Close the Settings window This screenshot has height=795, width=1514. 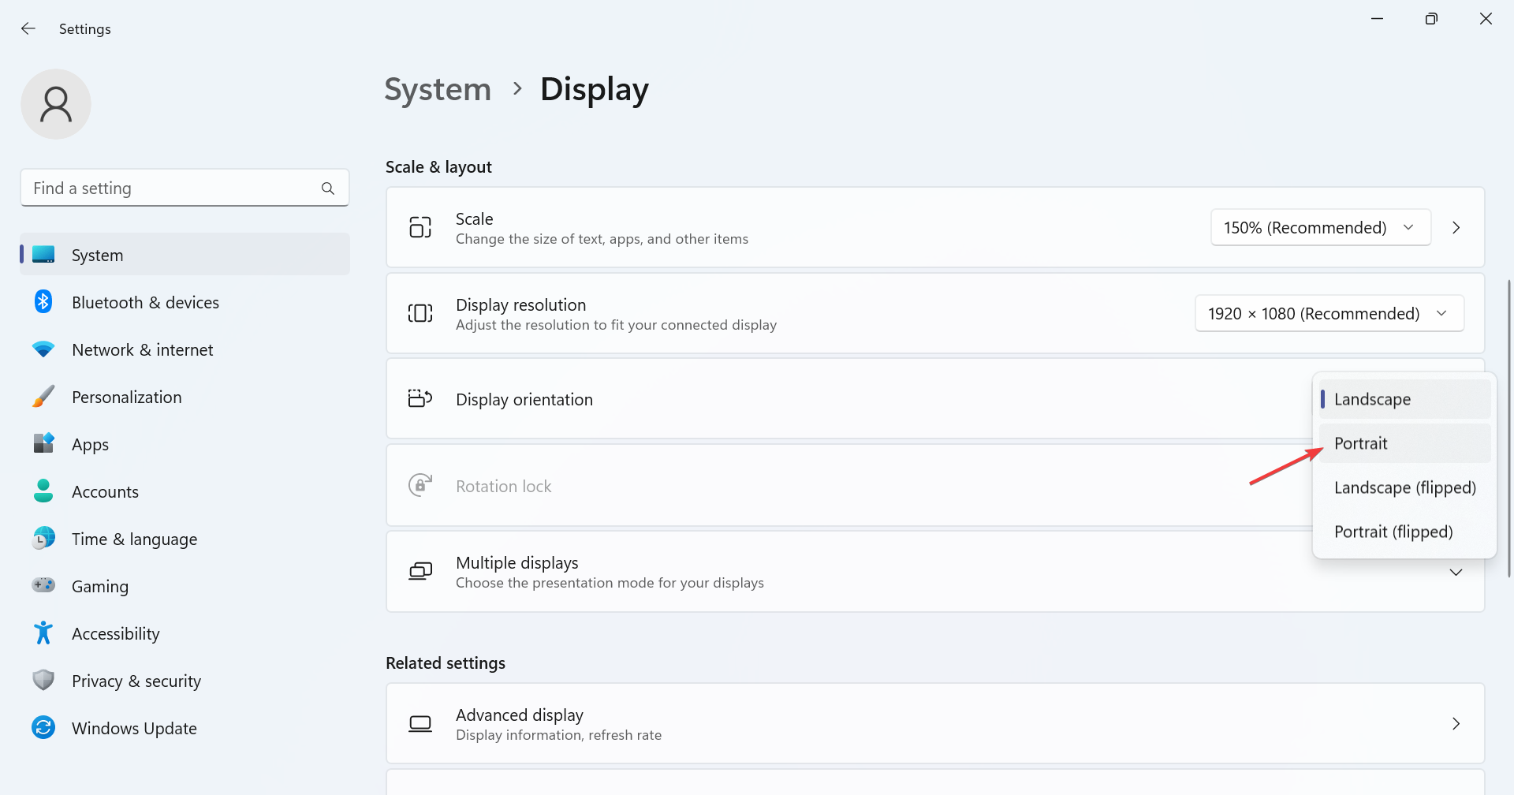1486,19
